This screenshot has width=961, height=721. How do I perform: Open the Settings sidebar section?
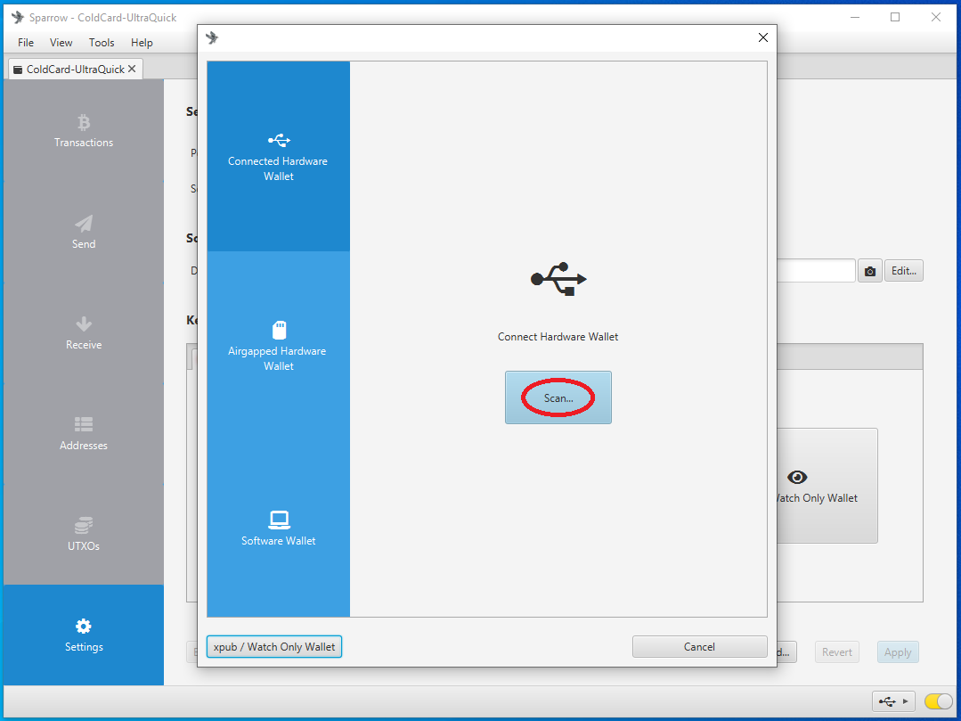[x=84, y=635]
